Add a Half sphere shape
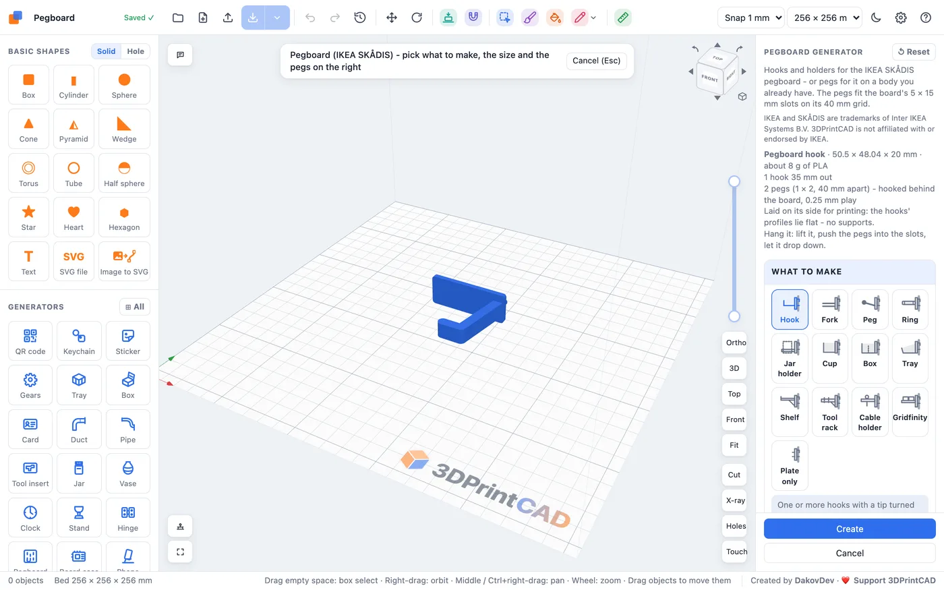Image resolution: width=944 pixels, height=590 pixels. pos(124,173)
